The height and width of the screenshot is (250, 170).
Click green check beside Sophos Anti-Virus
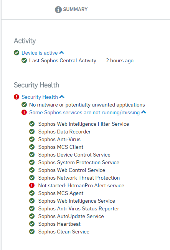click(x=32, y=139)
